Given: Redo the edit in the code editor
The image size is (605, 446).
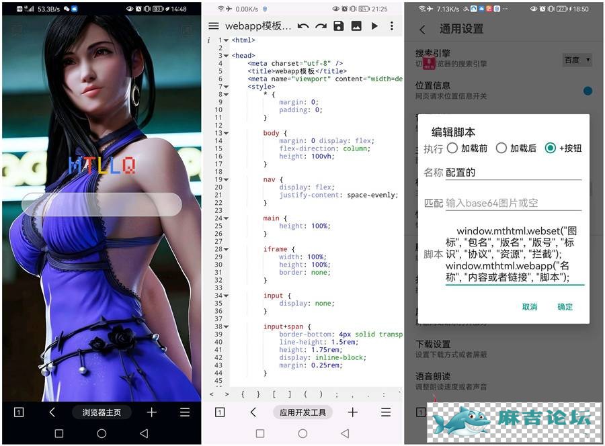Looking at the screenshot, I should (x=321, y=26).
